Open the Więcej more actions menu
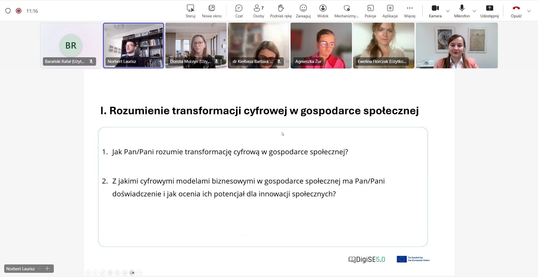Screen dimensions: 538x277 point(410,11)
